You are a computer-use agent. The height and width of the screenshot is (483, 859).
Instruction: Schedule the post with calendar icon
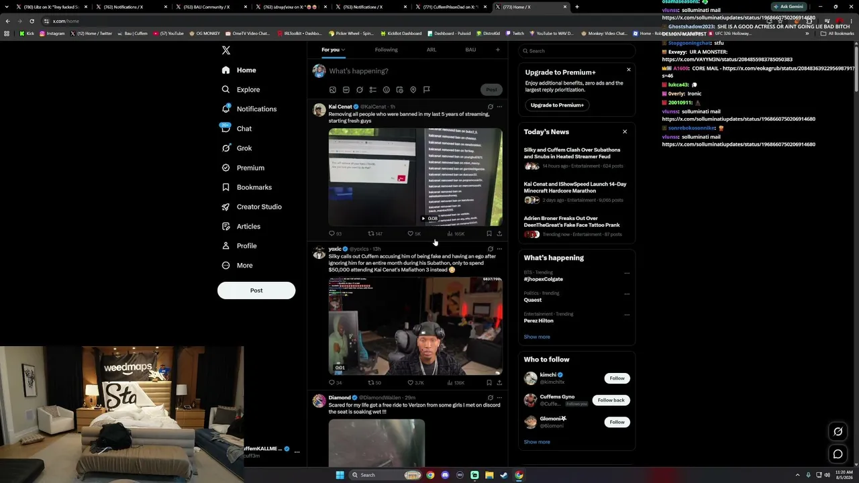click(400, 90)
